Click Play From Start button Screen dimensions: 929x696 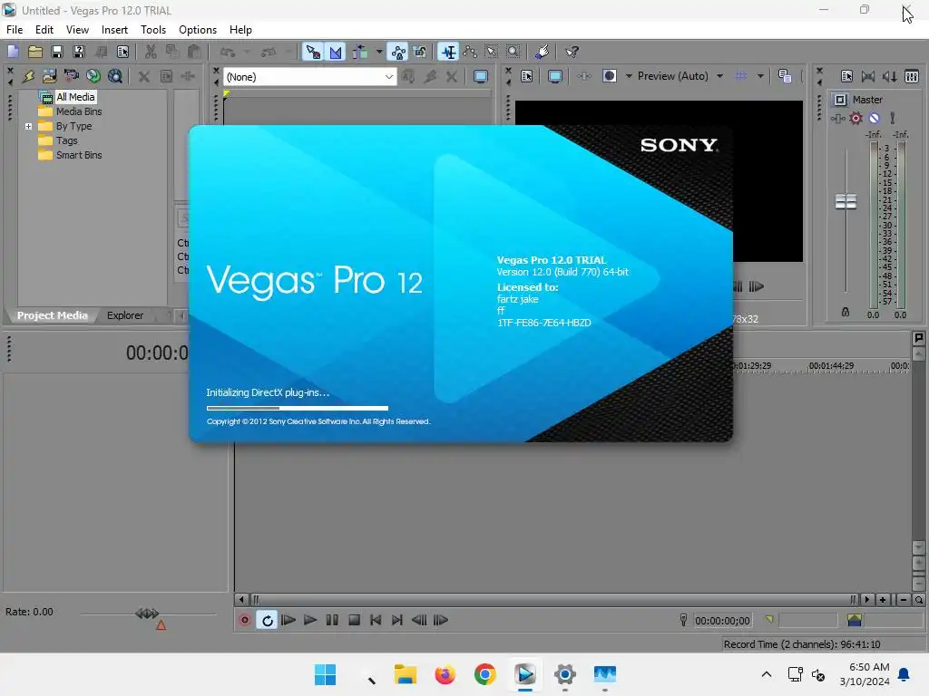click(288, 620)
